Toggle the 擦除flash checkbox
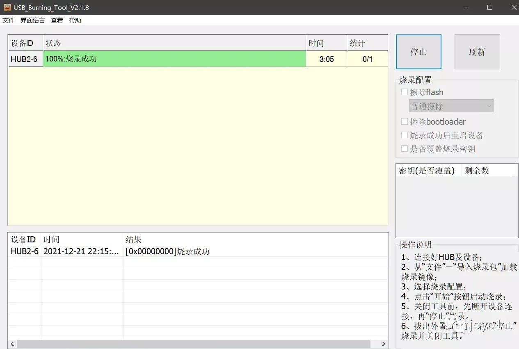 pyautogui.click(x=405, y=92)
